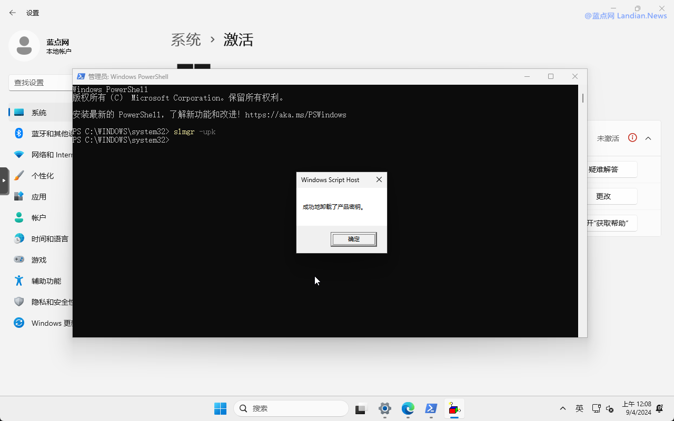Open the privacy shield icon in sidebar
The height and width of the screenshot is (421, 674).
coord(19,302)
